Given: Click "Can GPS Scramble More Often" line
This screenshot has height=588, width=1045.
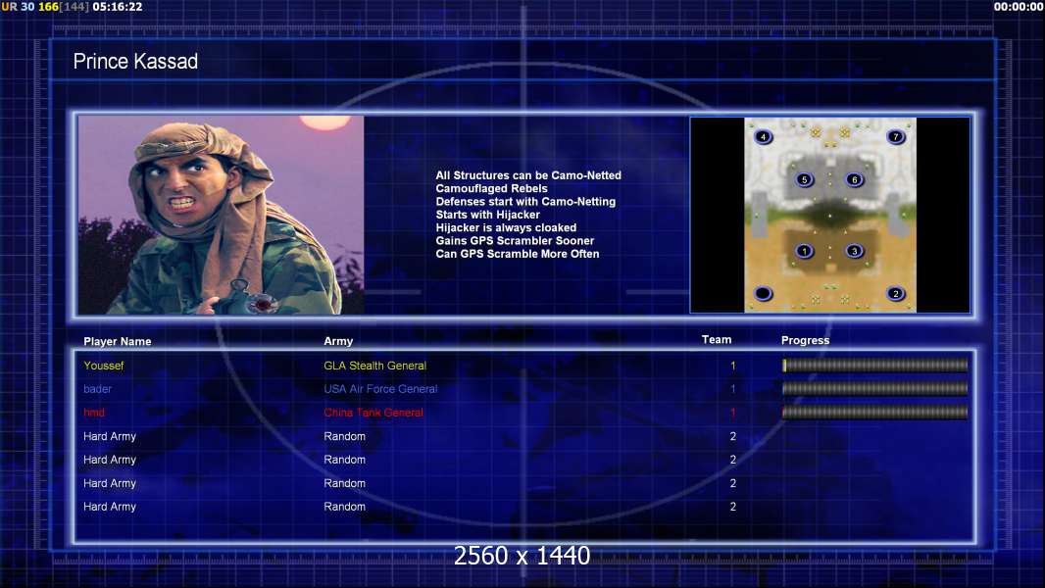Looking at the screenshot, I should 518,254.
